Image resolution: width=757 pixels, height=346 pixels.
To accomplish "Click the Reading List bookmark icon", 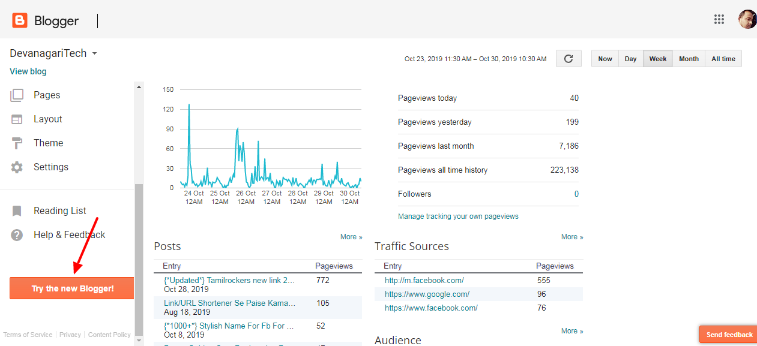I will tap(17, 211).
